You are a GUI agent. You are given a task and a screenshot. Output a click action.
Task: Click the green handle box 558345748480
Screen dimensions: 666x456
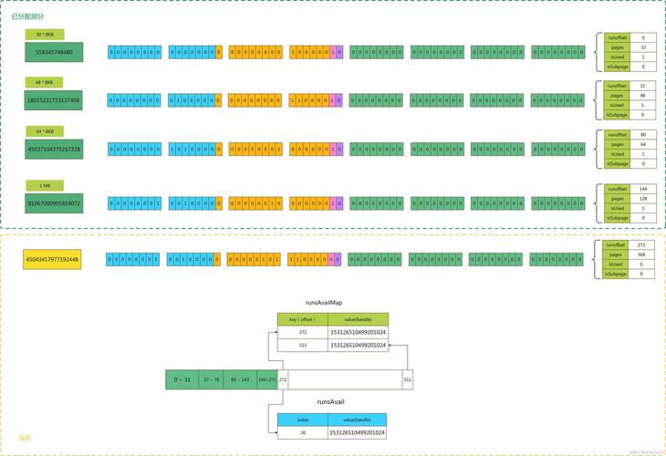(54, 52)
